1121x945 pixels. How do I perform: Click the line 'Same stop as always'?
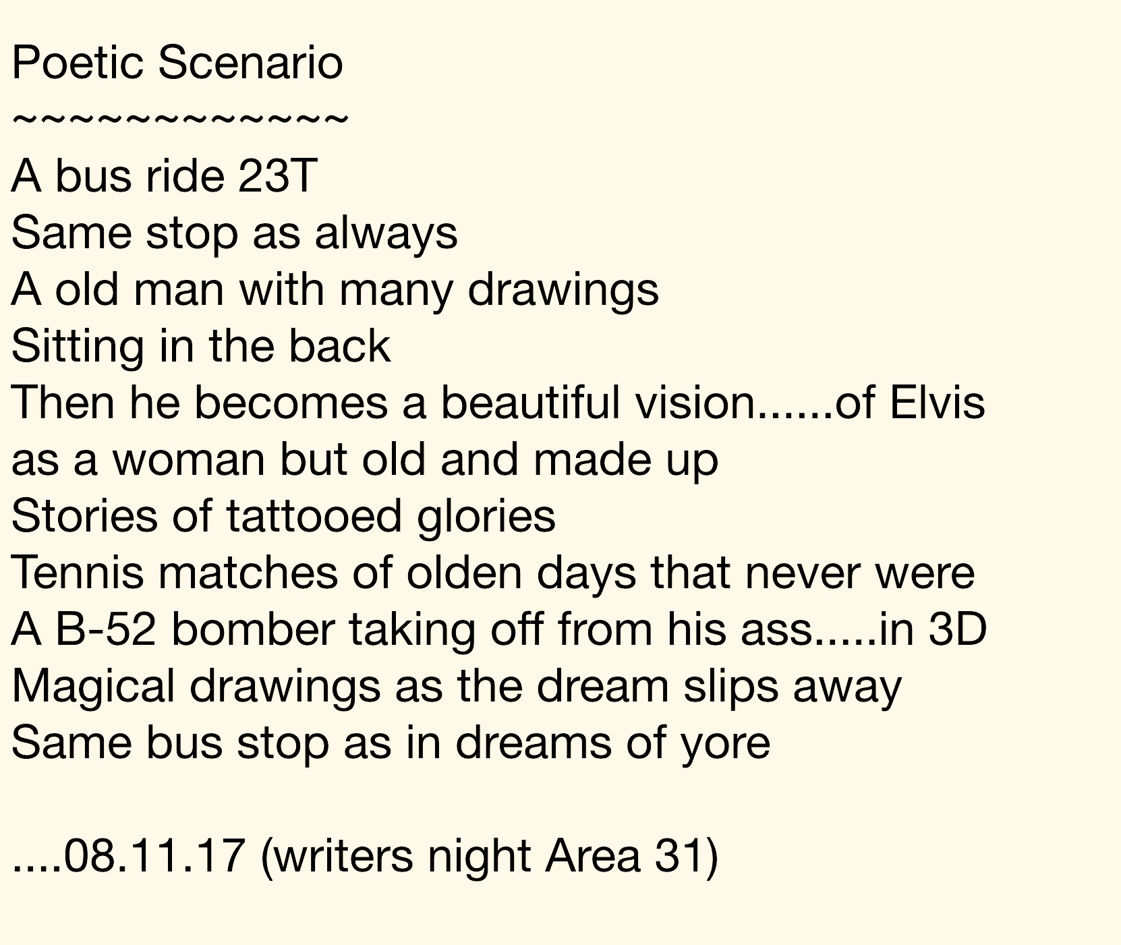234,233
